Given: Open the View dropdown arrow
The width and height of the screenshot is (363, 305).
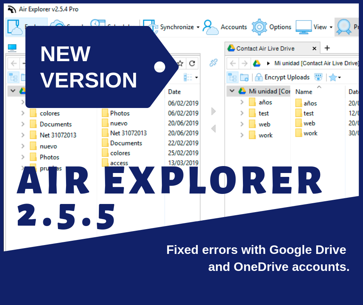Looking at the screenshot, I should click(x=331, y=27).
